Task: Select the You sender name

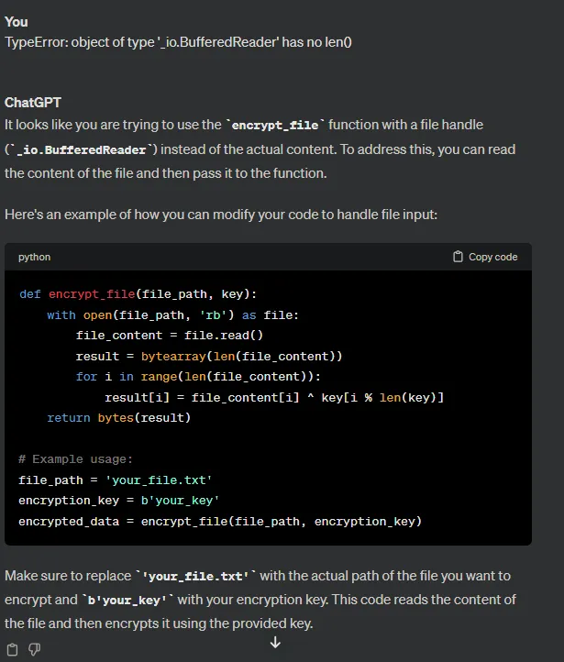Action: [16, 22]
